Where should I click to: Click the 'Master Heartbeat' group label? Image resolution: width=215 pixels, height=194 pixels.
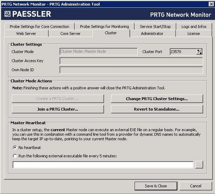click(x=28, y=123)
